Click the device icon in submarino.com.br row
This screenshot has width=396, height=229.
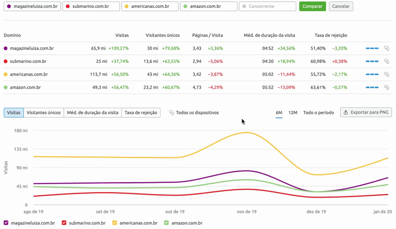point(386,61)
